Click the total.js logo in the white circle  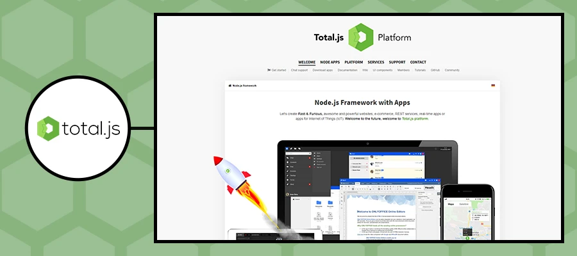point(82,128)
